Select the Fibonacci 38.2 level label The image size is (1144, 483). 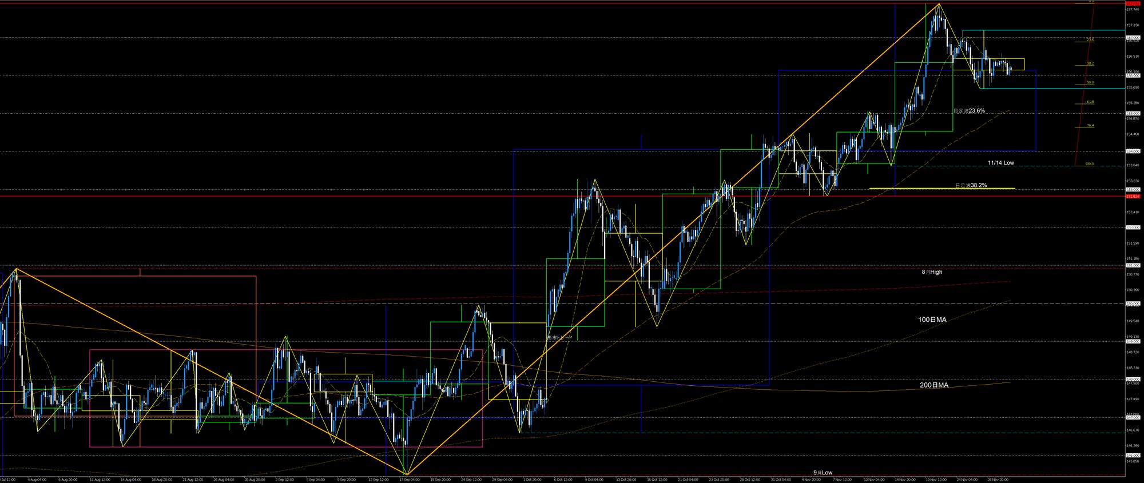pyautogui.click(x=1090, y=63)
